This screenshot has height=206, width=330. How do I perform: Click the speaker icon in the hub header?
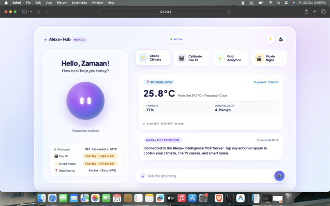click(281, 39)
